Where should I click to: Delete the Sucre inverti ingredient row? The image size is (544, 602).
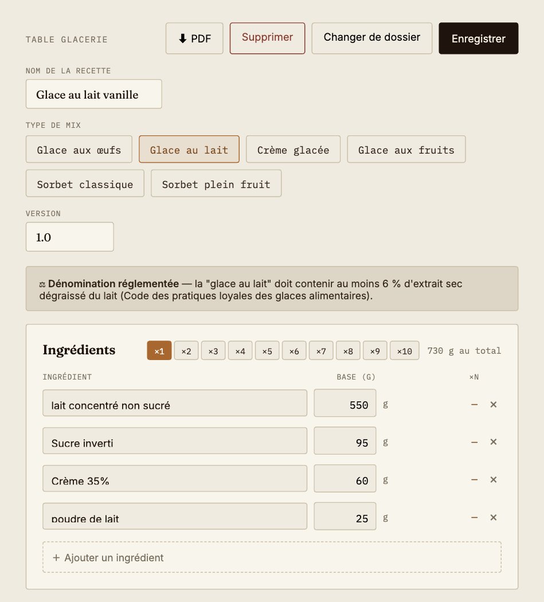tap(494, 442)
